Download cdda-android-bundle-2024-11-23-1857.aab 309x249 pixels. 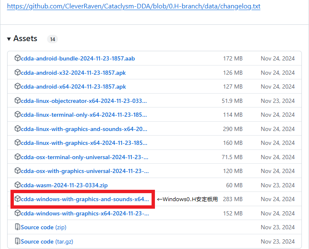(x=78, y=58)
